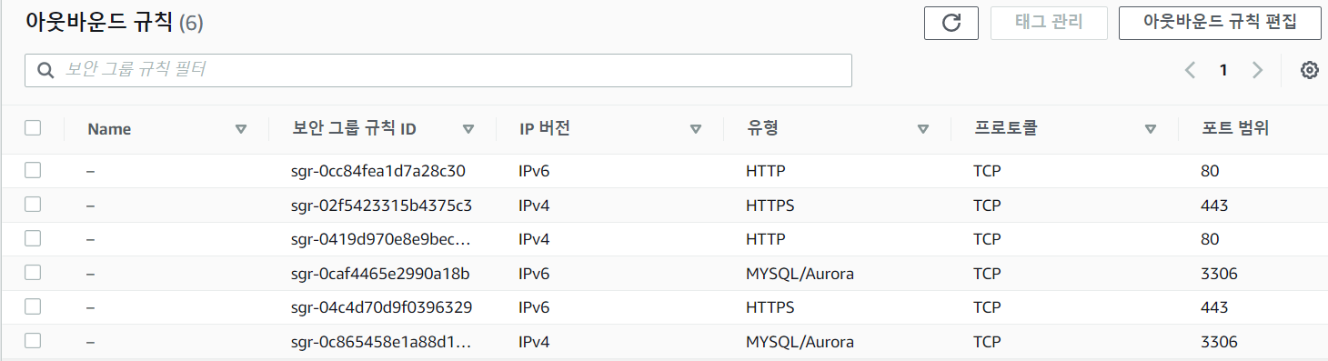Focus the 보안 그룹 규칙 필터 search field
The width and height of the screenshot is (1328, 361).
click(x=438, y=70)
